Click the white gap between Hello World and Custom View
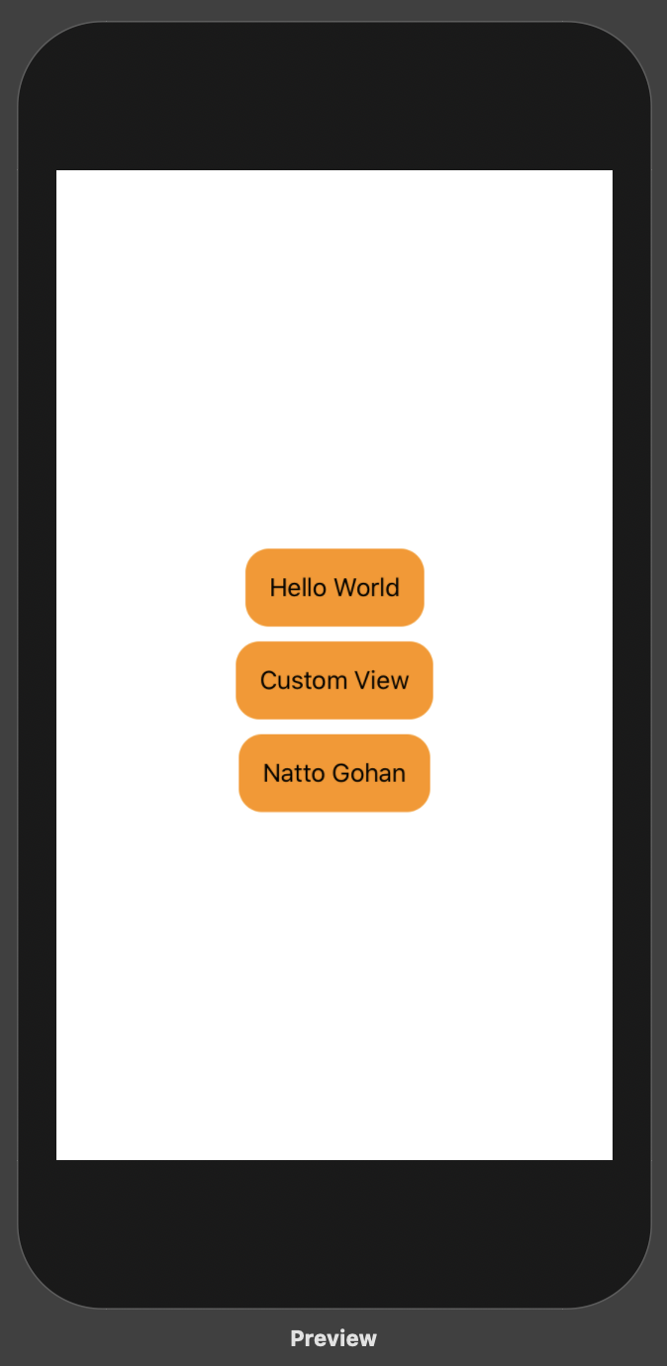This screenshot has width=667, height=1366. pyautogui.click(x=334, y=634)
